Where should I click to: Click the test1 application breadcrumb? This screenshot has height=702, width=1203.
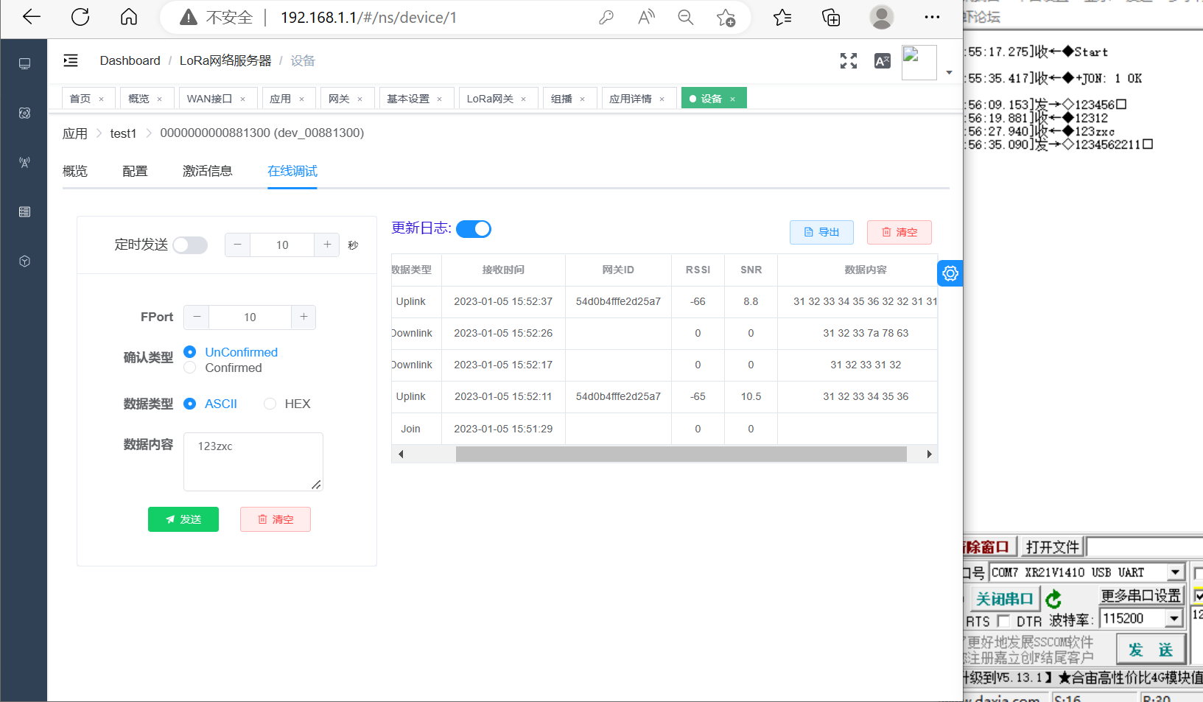pos(123,133)
